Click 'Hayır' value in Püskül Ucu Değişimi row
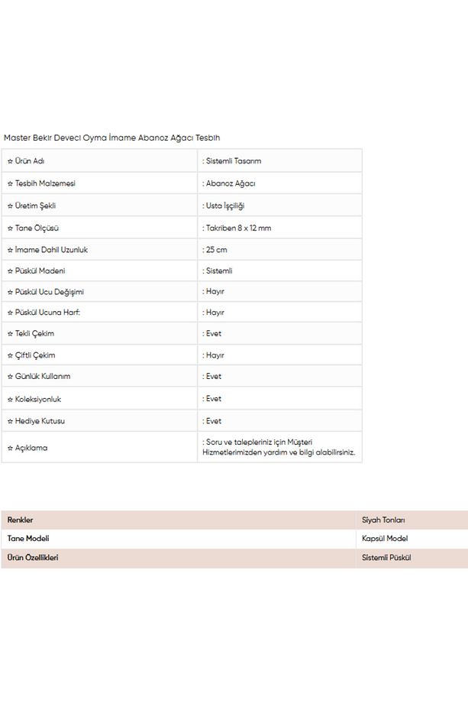 [215, 291]
